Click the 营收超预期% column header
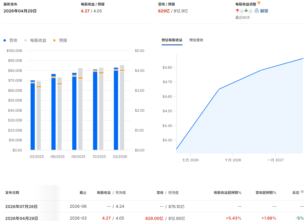 click(x=266, y=193)
